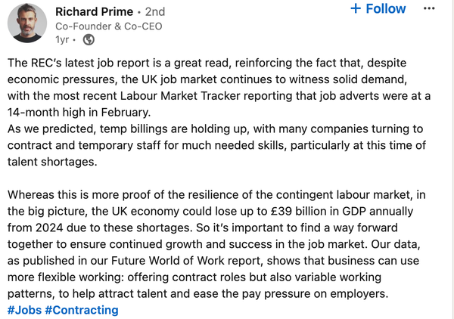Click the globe public visibility icon
The height and width of the screenshot is (319, 454).
tap(89, 39)
